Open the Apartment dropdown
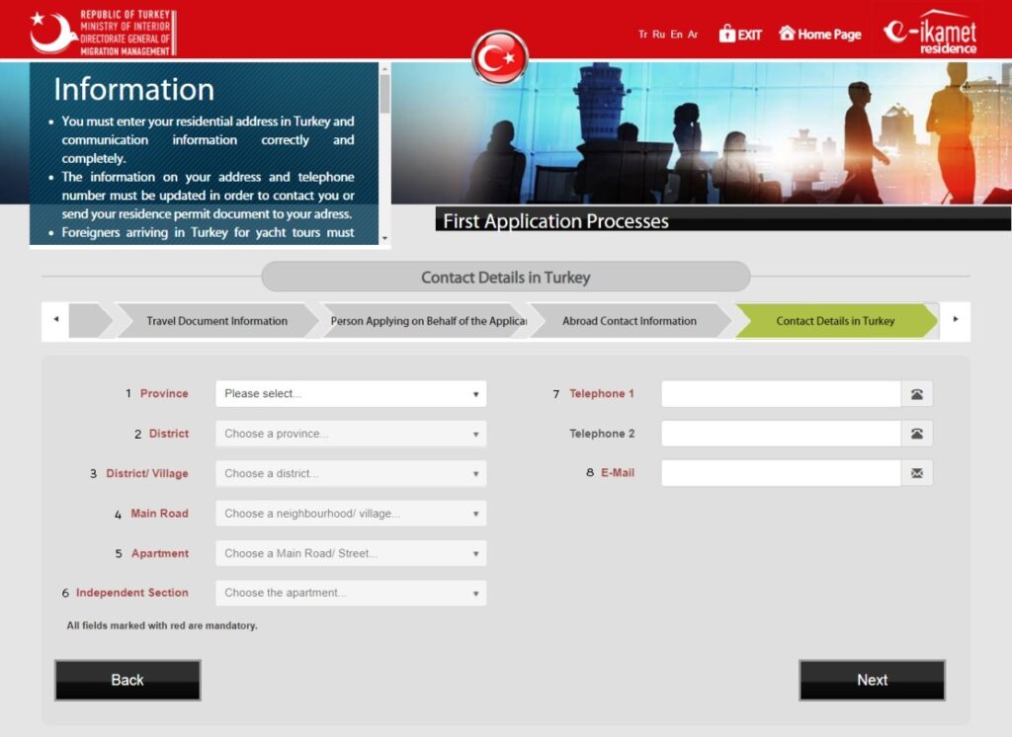Viewport: 1012px width, 737px height. click(x=351, y=553)
